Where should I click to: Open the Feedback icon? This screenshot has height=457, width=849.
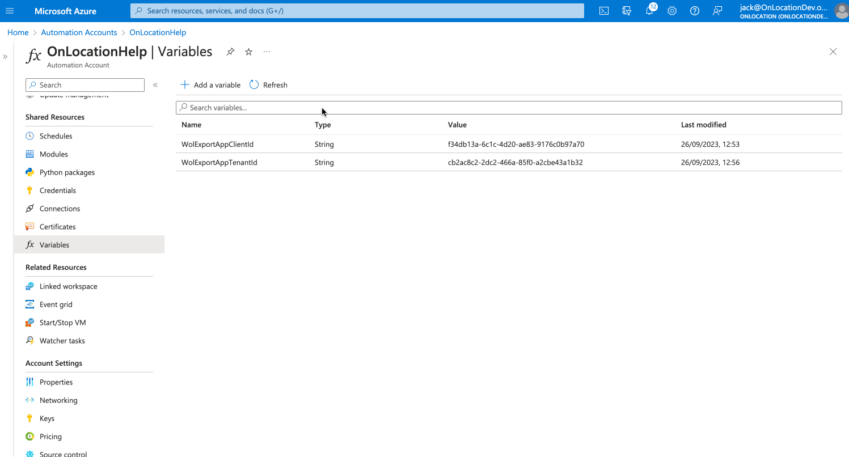point(717,11)
